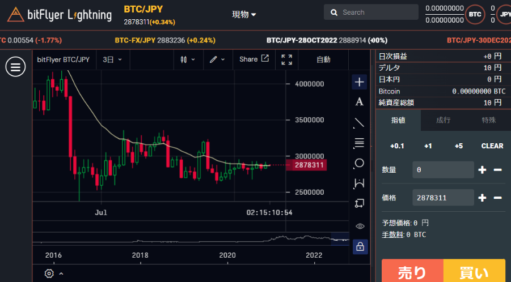
Task: Open the pencil drawing tools dropdown
Action: click(x=217, y=59)
